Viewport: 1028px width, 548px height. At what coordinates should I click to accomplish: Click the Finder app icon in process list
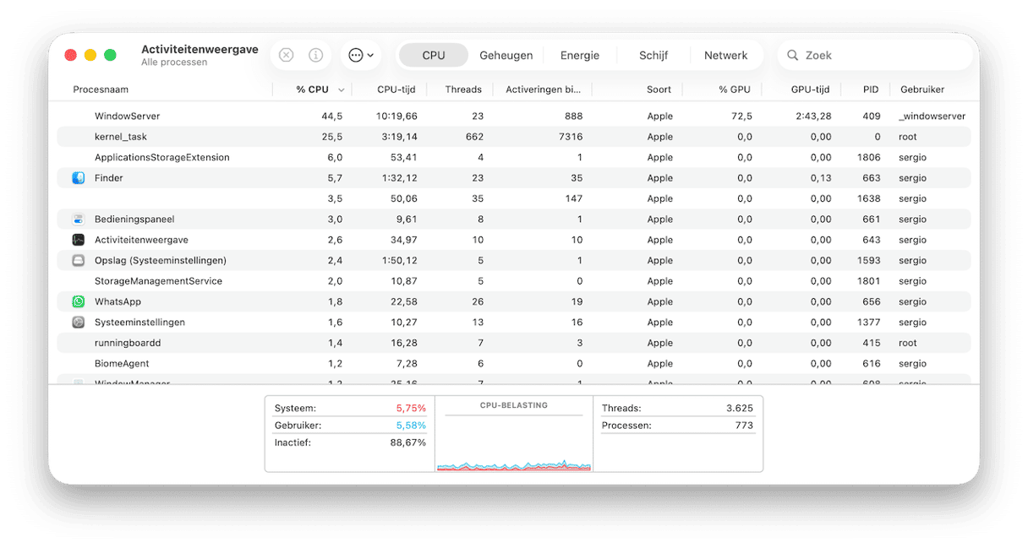pyautogui.click(x=78, y=178)
